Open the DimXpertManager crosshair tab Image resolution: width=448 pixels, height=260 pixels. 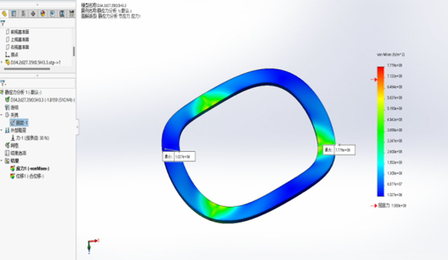pyautogui.click(x=33, y=14)
